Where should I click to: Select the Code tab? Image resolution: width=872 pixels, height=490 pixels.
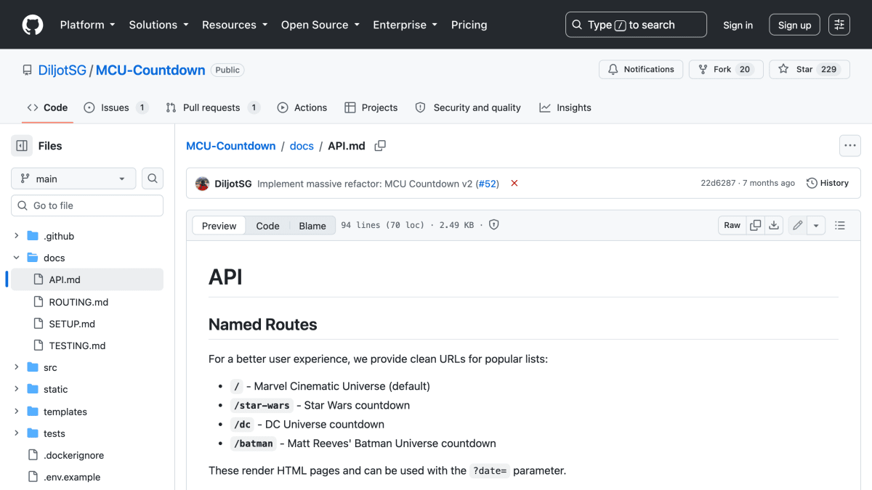pos(47,107)
